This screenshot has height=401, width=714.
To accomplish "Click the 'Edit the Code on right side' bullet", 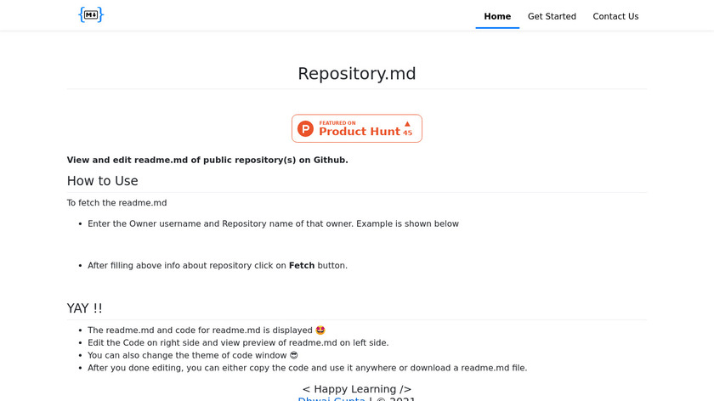I will click(x=238, y=343).
